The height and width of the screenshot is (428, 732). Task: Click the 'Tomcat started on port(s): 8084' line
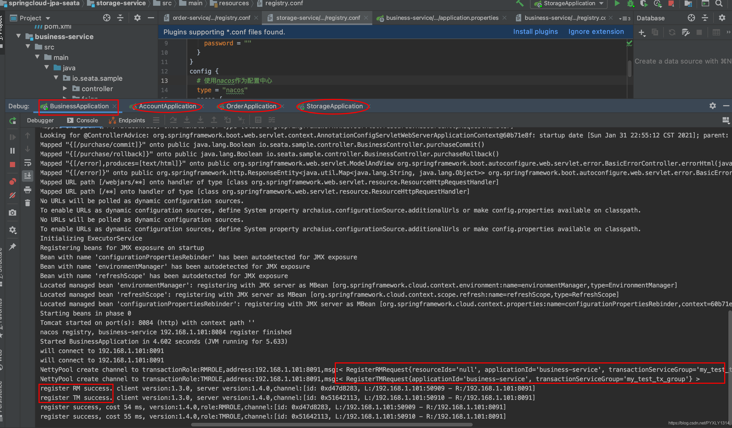[147, 323]
